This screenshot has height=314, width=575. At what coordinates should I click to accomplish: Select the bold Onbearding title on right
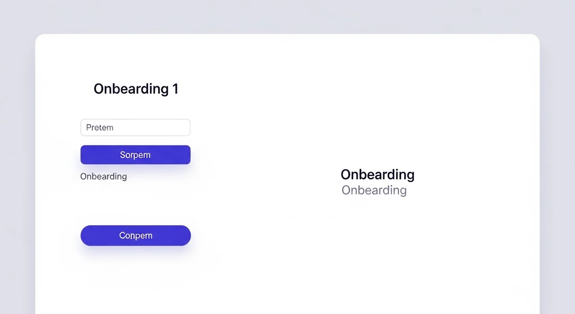tap(377, 175)
